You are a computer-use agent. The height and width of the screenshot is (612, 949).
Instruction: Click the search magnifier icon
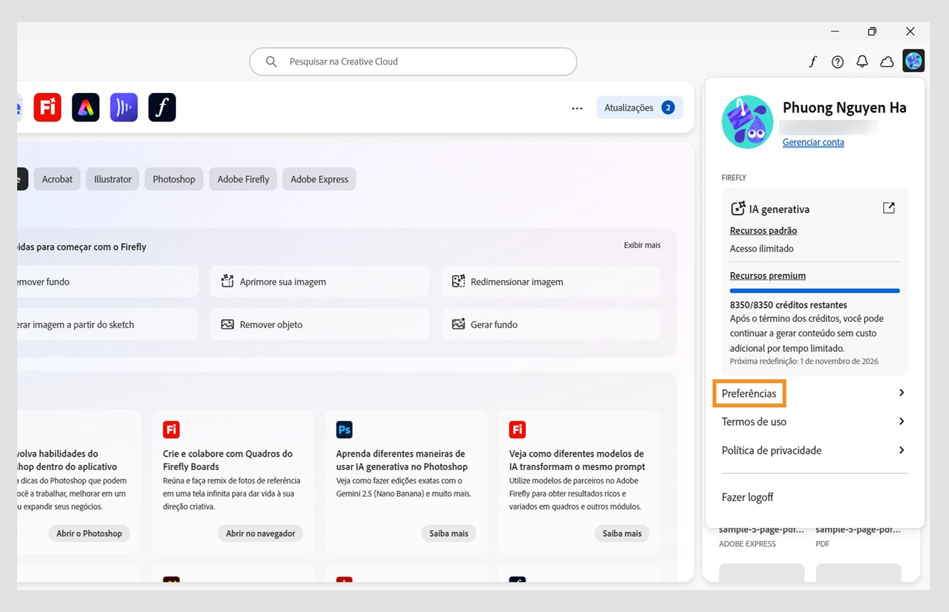tap(271, 62)
